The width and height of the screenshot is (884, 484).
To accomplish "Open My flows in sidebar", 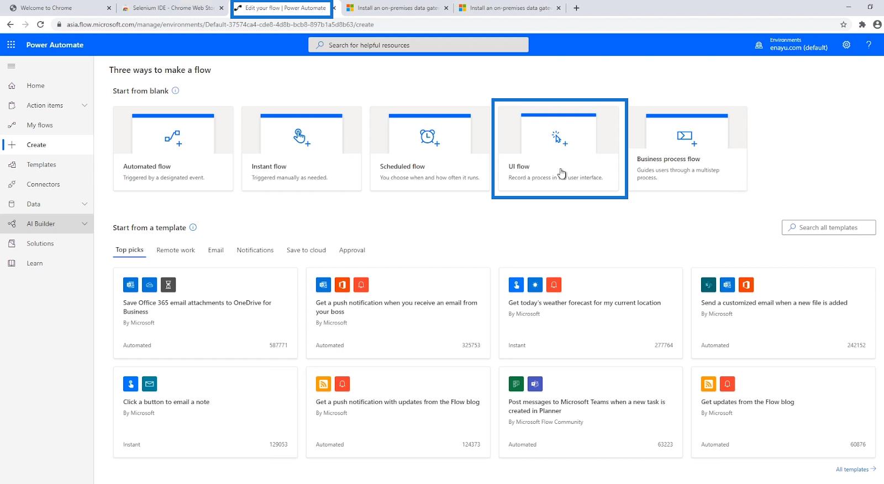I will click(x=40, y=125).
